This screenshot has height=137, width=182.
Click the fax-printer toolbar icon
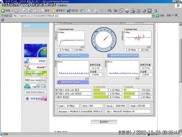click(x=132, y=11)
